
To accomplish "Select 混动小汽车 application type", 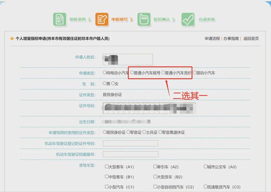I will click(195, 73).
